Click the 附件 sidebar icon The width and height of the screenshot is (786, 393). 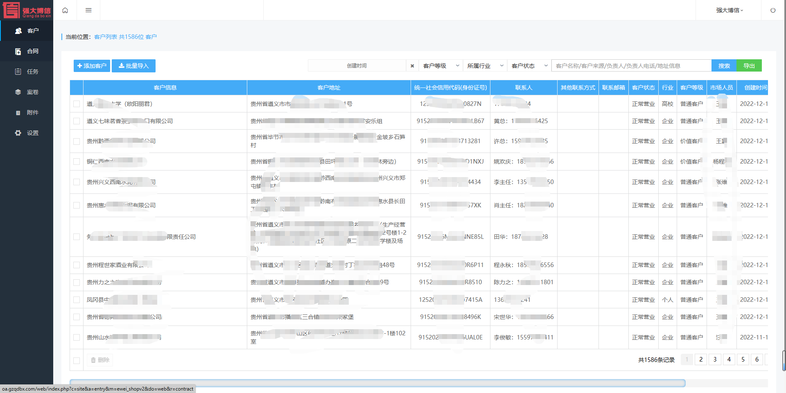pos(18,112)
